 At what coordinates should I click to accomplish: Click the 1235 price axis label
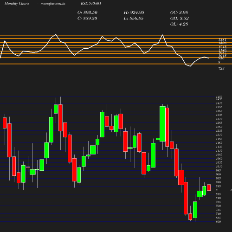click(219, 131)
